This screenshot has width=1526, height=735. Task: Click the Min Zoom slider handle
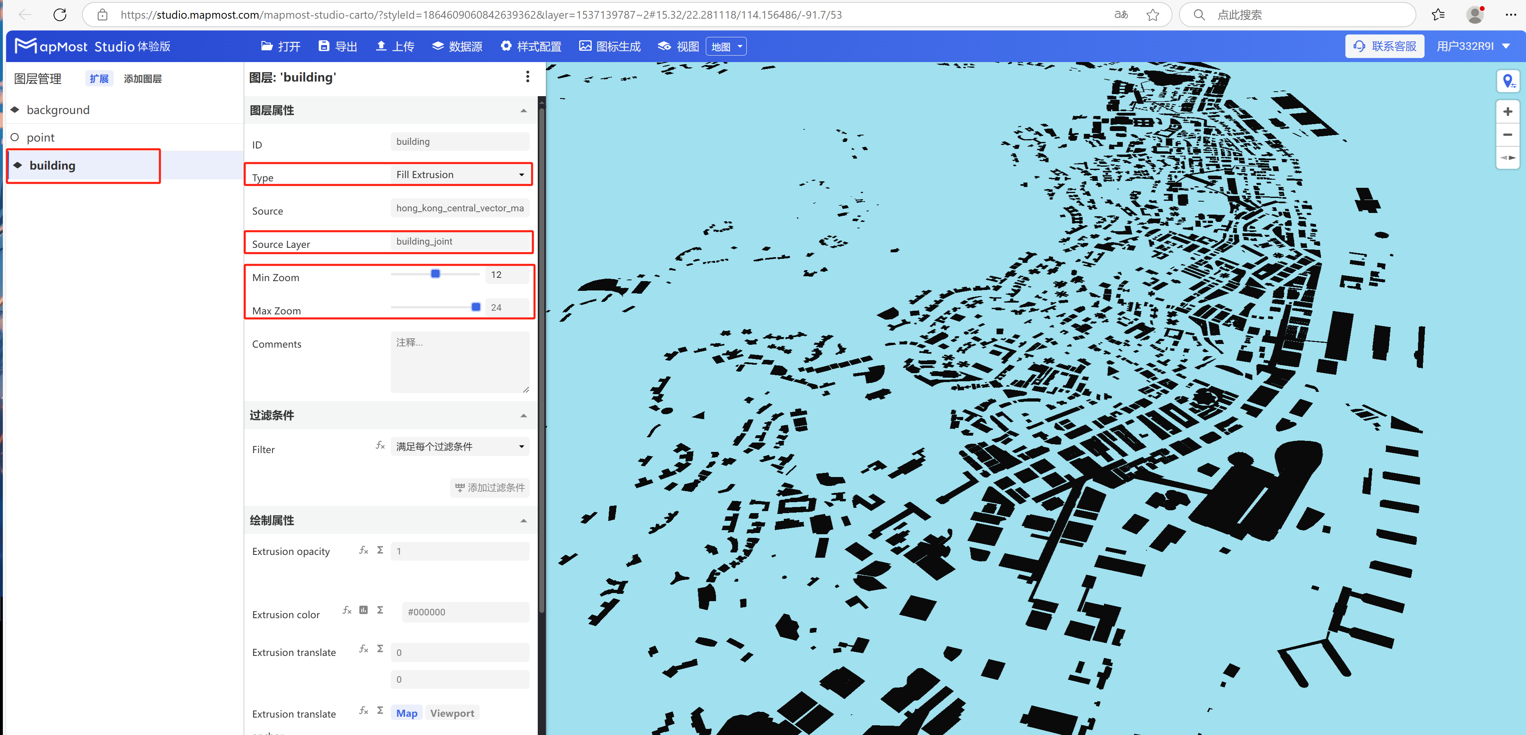pos(435,274)
